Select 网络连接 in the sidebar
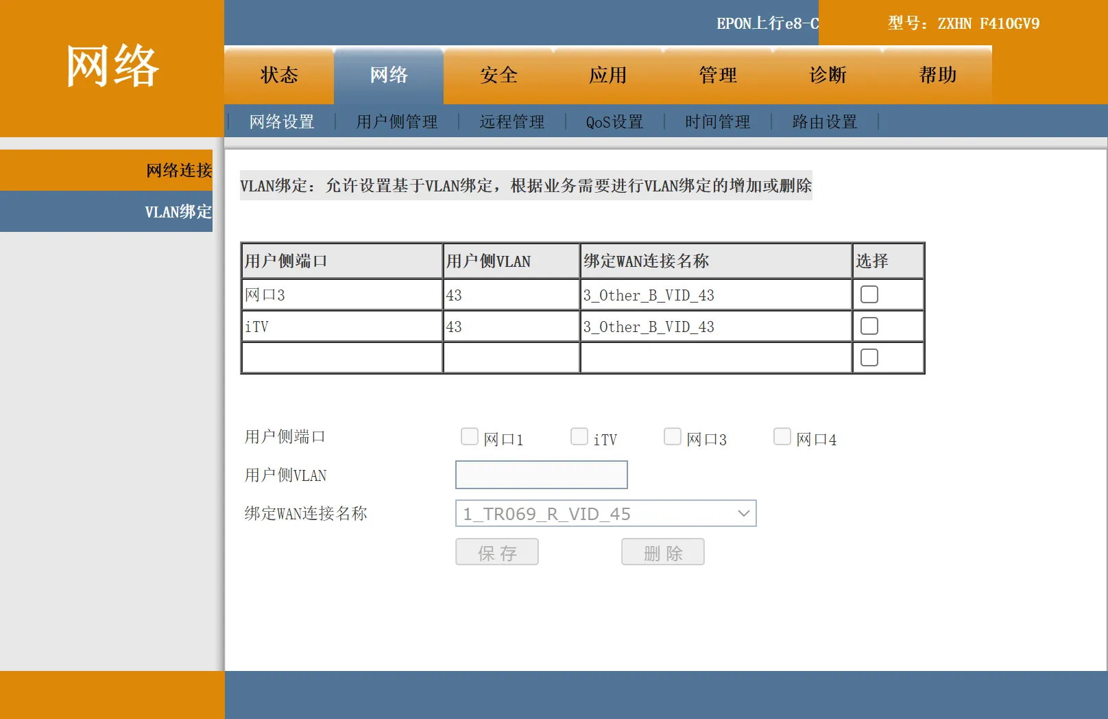 [176, 169]
